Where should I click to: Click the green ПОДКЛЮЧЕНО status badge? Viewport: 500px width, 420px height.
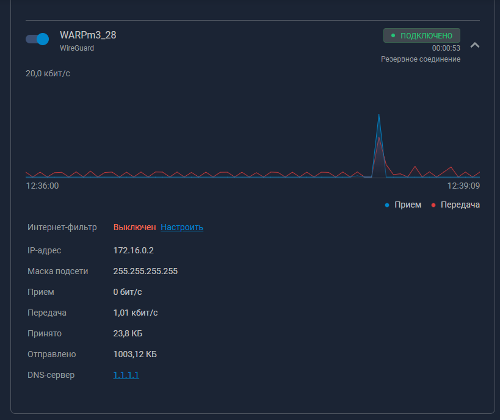422,35
